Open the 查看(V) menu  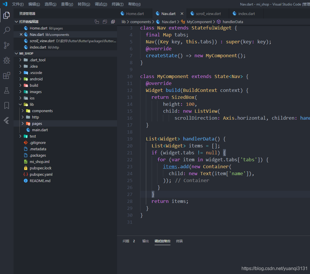click(x=67, y=4)
